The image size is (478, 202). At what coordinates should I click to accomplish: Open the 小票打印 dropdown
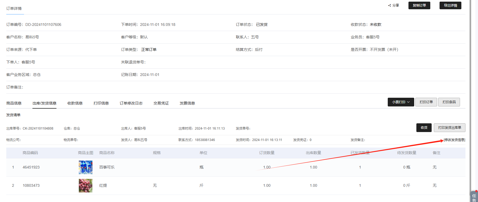[x=401, y=102]
